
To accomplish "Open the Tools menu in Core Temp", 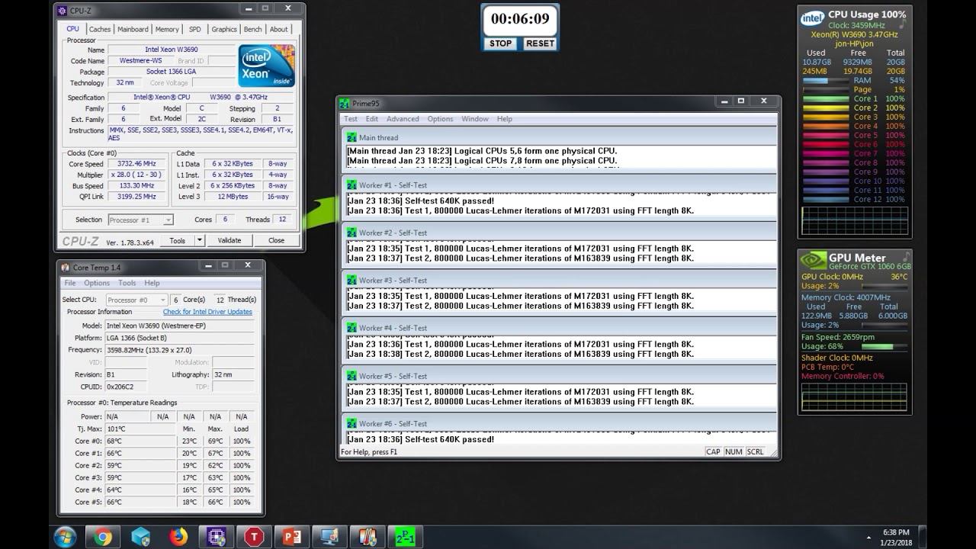I will click(x=127, y=283).
